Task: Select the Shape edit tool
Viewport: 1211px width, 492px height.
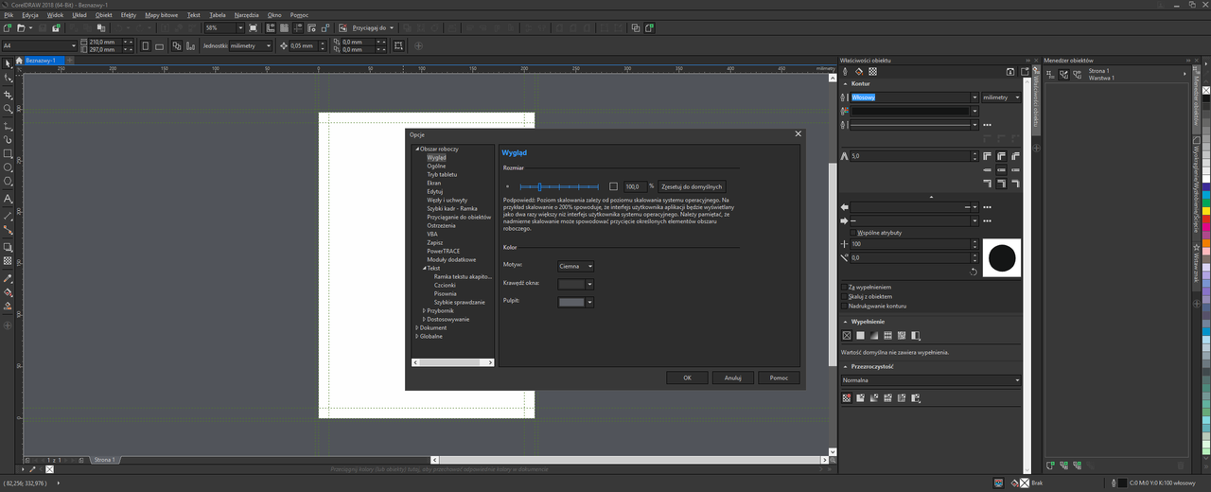Action: 8,79
